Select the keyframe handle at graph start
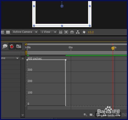Viewport: 128px width, 120px height. (x=27, y=60)
